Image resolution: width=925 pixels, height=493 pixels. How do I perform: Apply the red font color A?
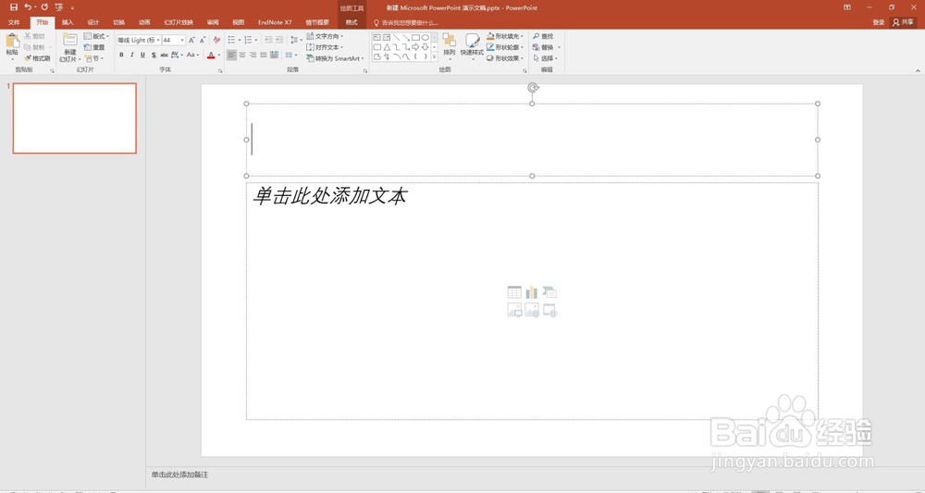pos(211,55)
